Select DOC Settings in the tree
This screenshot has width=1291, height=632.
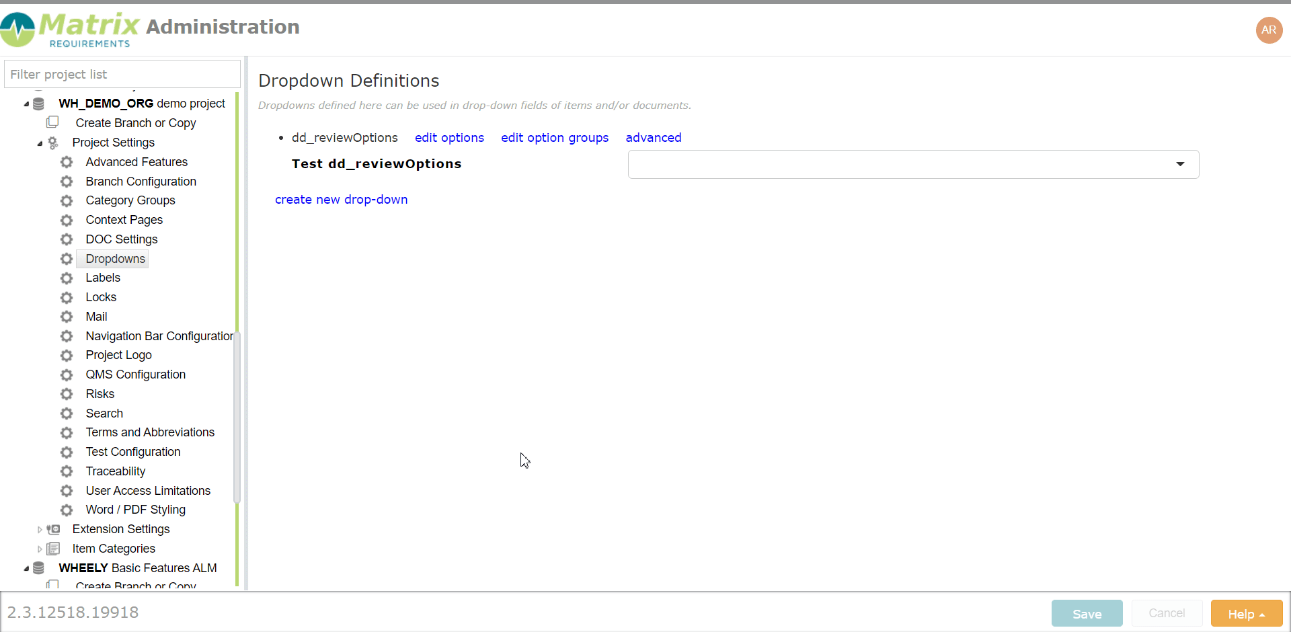tap(122, 239)
